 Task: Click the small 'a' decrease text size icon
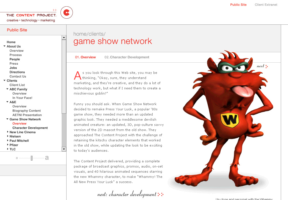[17, 158]
